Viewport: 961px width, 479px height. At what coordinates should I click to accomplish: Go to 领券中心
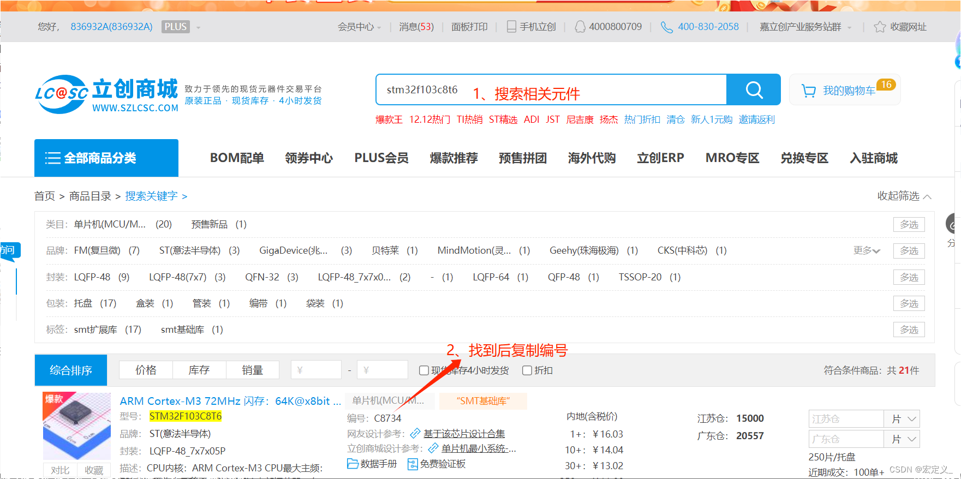309,158
